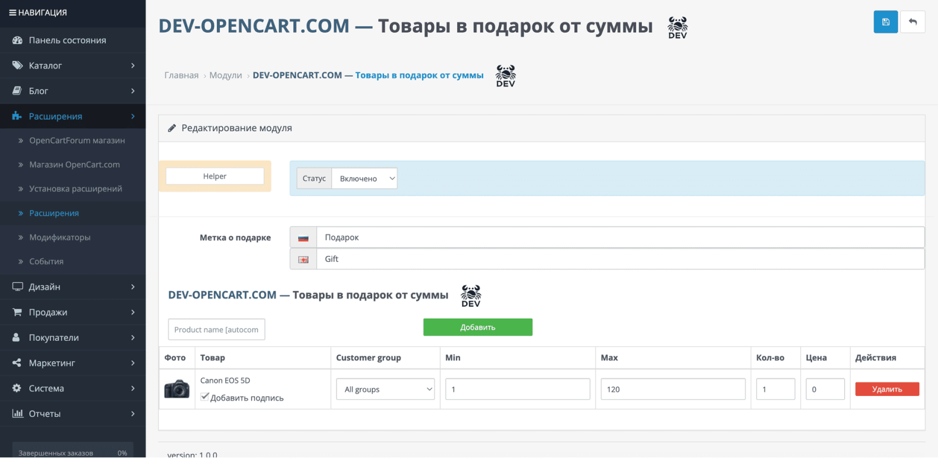Click the Цена price field containing 0

coord(825,389)
